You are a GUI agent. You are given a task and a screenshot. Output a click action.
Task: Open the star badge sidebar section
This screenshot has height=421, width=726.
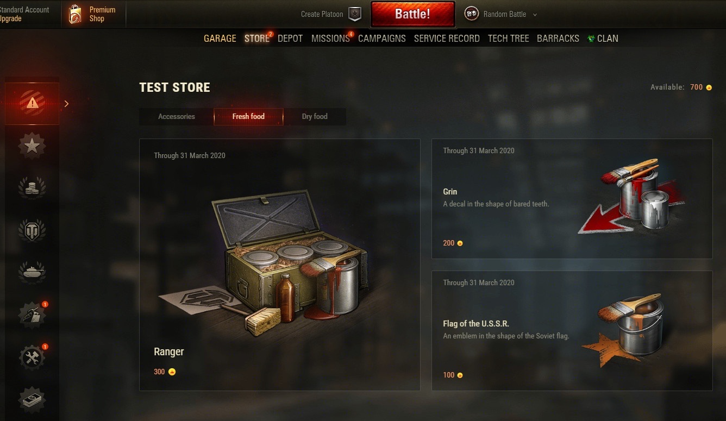[x=32, y=146]
